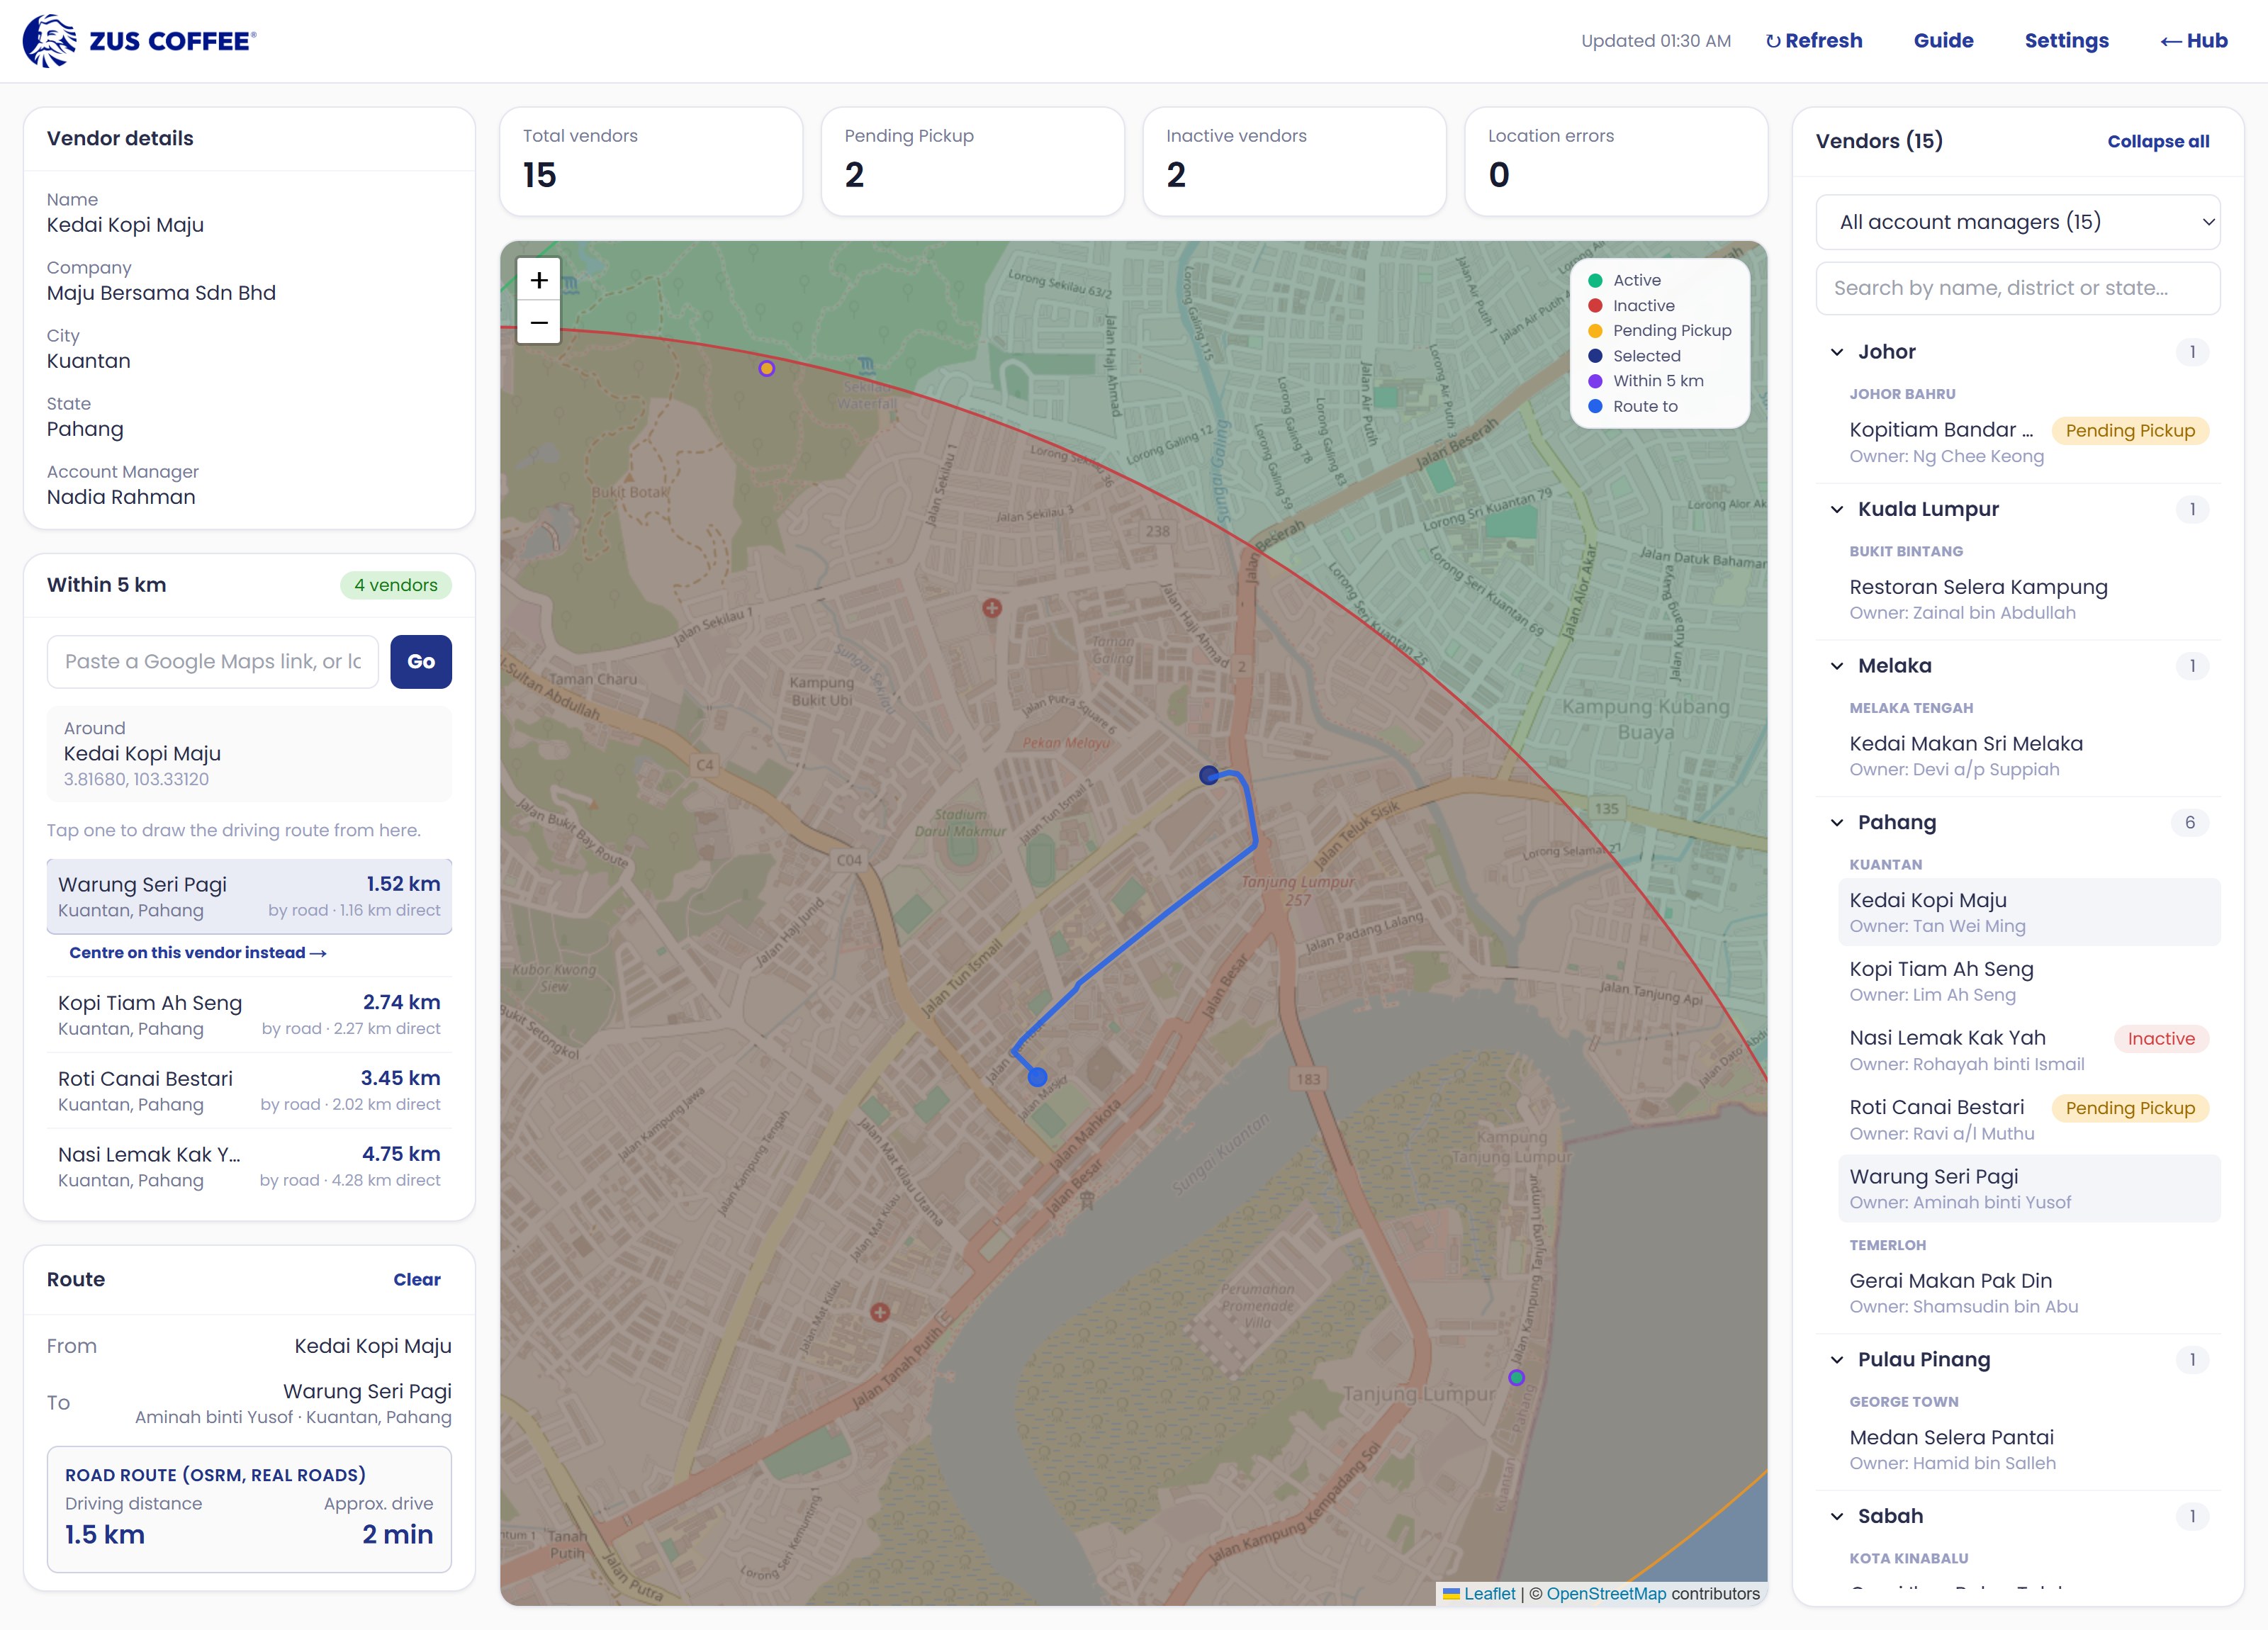This screenshot has height=1630, width=2268.
Task: Click the orange-ringed marker near Sekilau Waterfall
Action: coord(766,368)
